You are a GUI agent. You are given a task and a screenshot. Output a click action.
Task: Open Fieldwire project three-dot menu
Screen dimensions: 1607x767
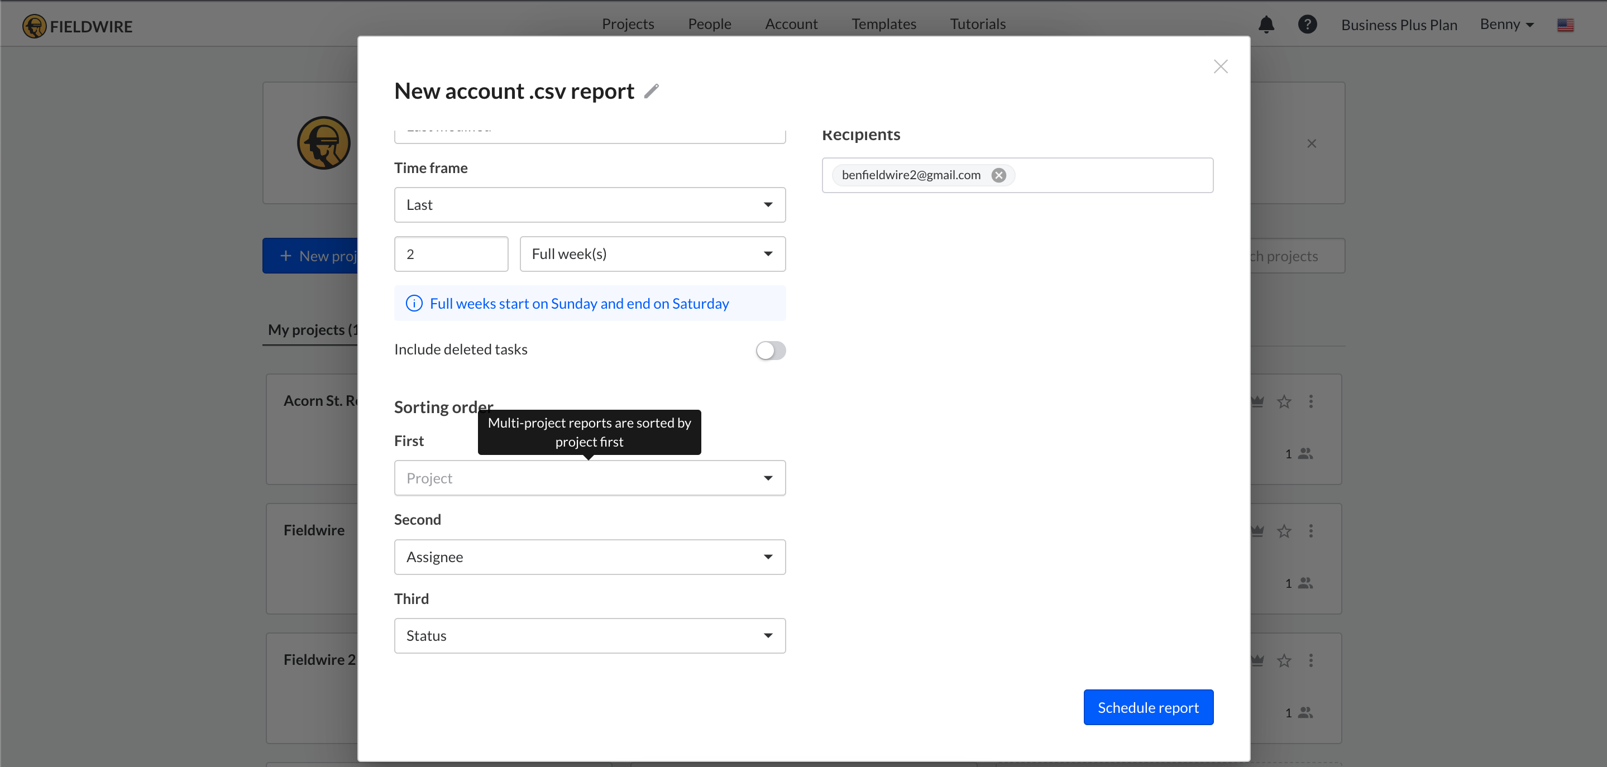point(1311,531)
